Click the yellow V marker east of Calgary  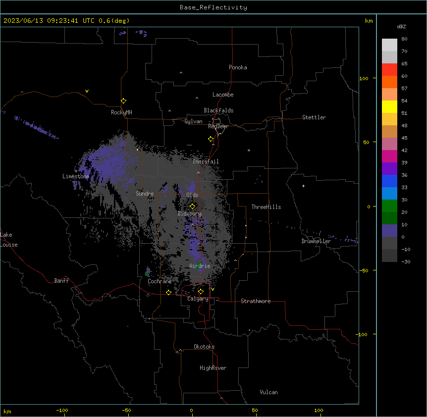click(213, 289)
